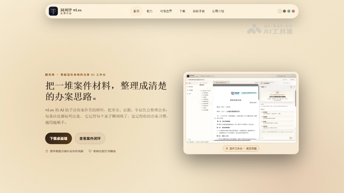Click the tagline 数据留在本地的法律 AI 工作台
This screenshot has width=344, height=193.
coord(83,75)
